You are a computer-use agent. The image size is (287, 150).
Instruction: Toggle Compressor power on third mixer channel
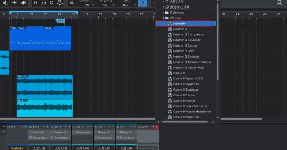pyautogui.click(x=52, y=137)
